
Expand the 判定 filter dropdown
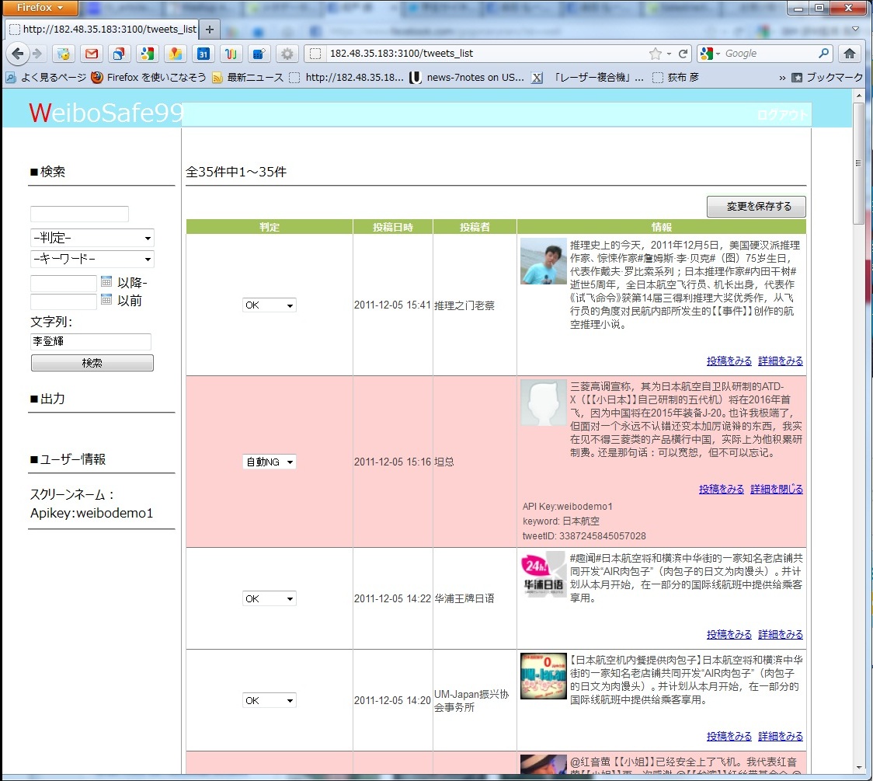click(x=92, y=238)
